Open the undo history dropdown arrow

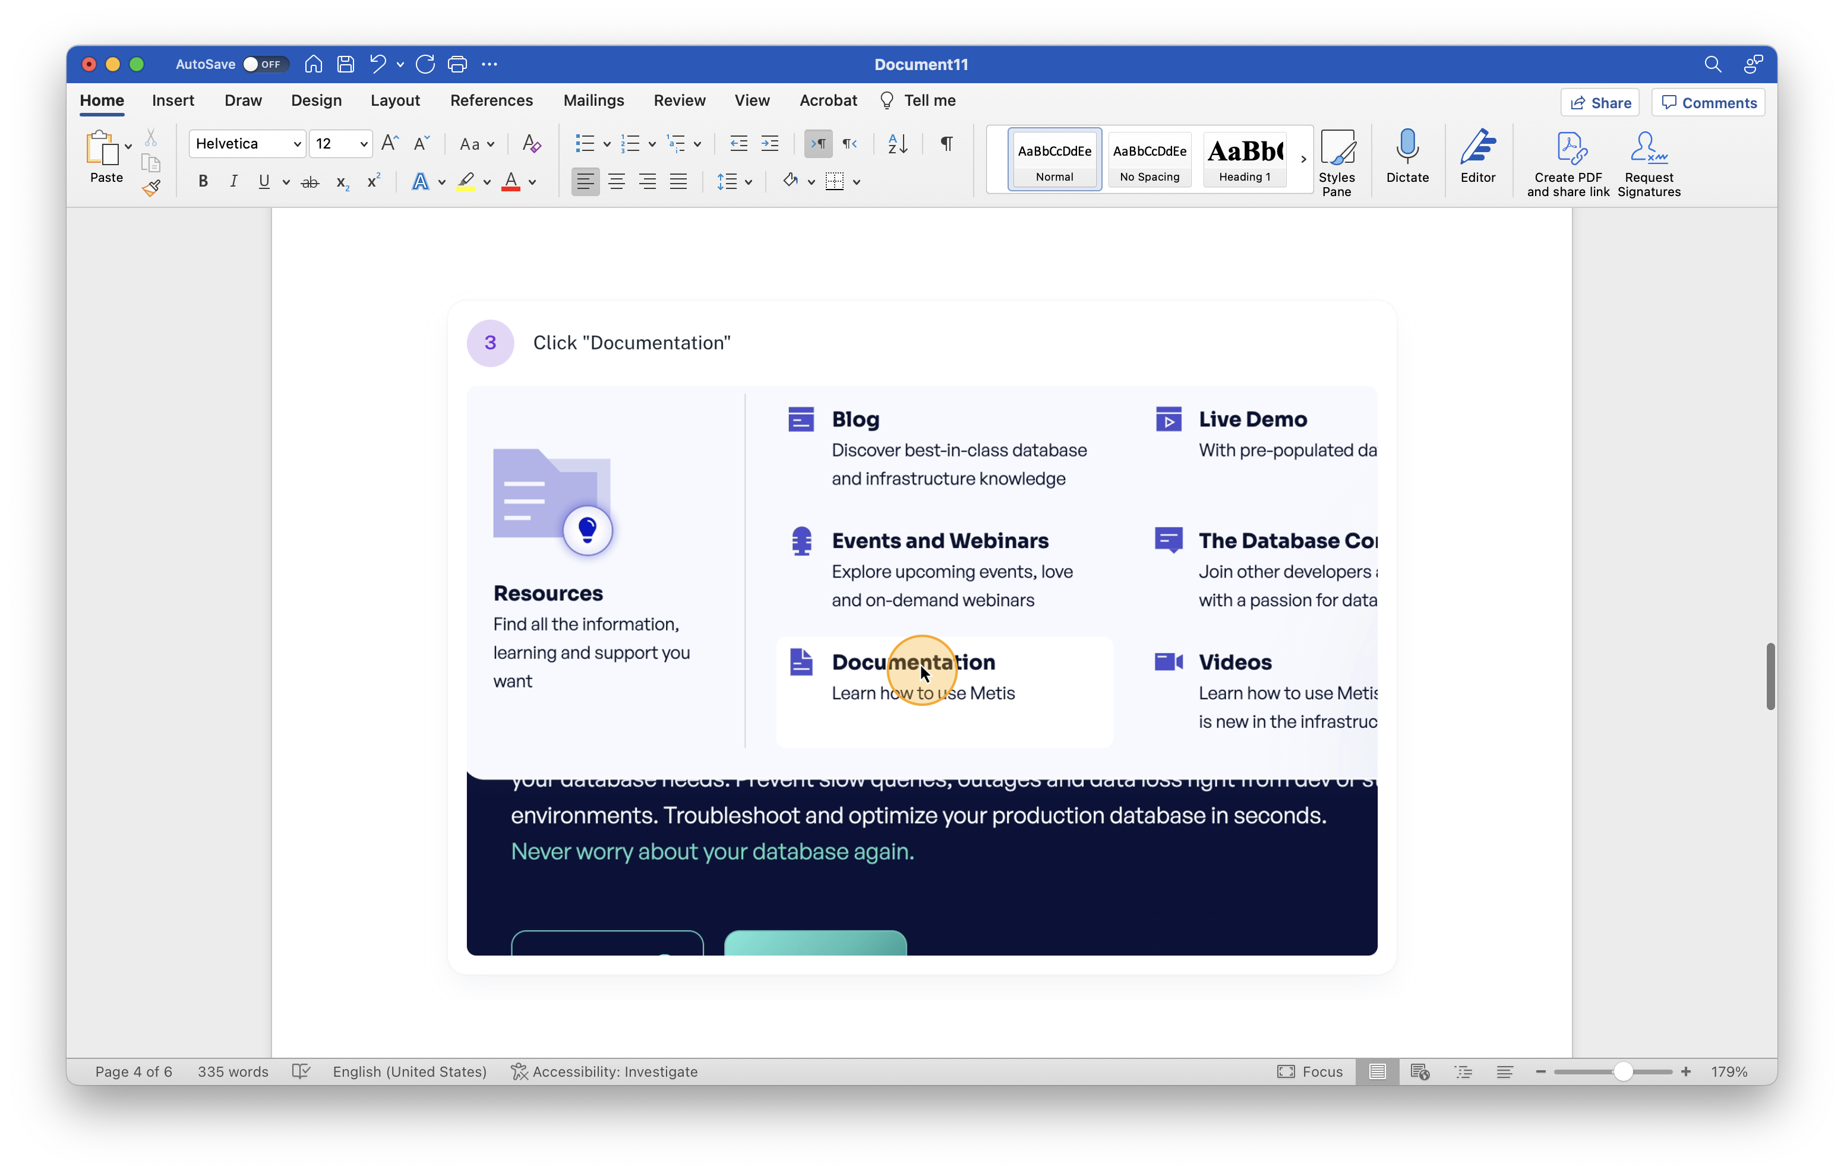click(400, 65)
